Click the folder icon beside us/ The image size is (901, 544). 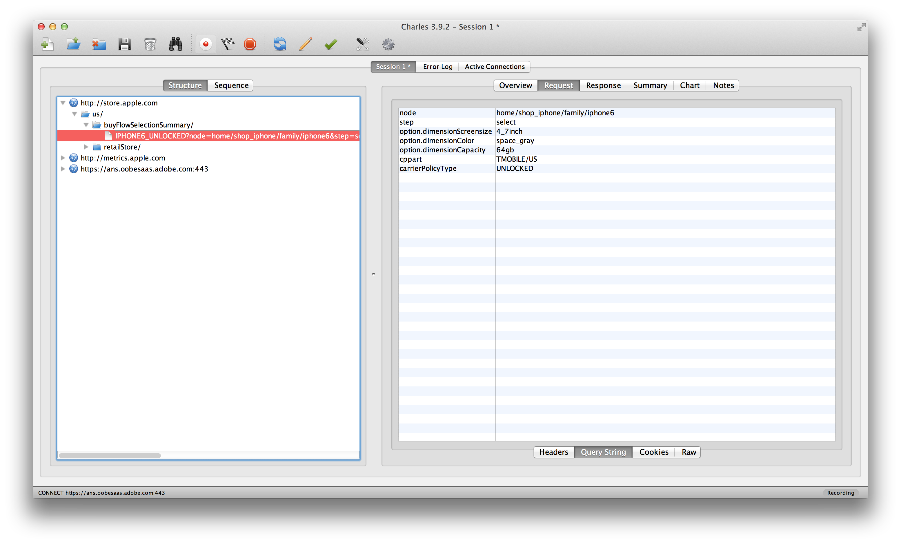click(85, 114)
